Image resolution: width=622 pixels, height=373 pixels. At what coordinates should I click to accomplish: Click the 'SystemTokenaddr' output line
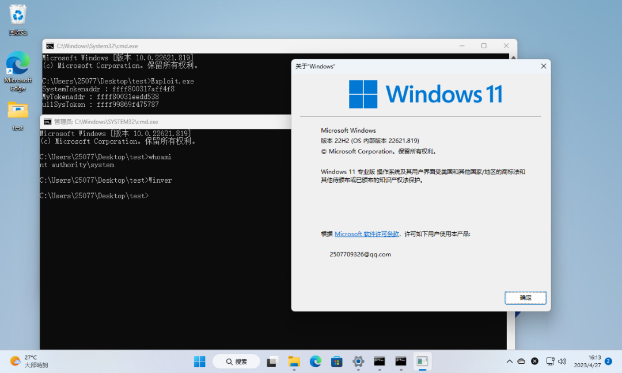click(x=108, y=89)
